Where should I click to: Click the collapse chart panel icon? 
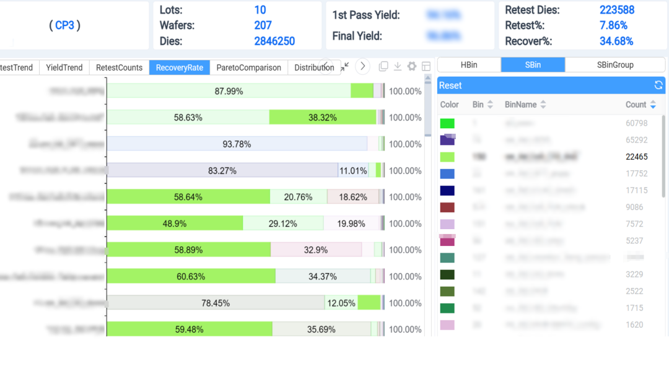tap(345, 66)
